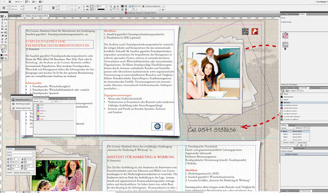This screenshot has height=193, width=328.
Task: Select the Gradient Swatch tool
Action: [x=2, y=36]
